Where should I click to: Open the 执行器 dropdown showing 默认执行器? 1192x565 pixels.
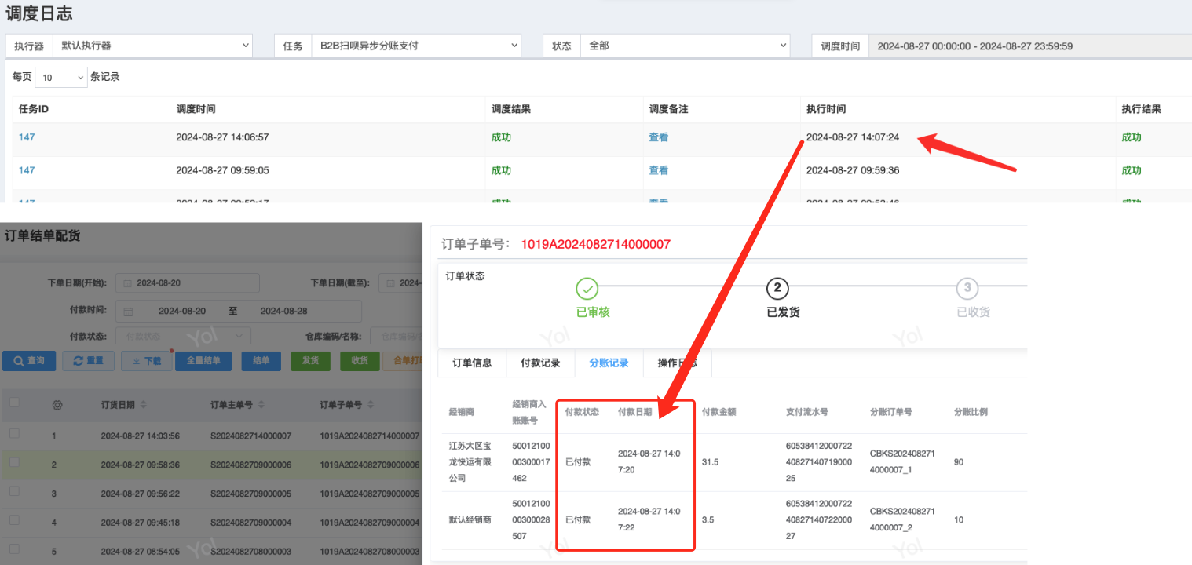tap(152, 46)
